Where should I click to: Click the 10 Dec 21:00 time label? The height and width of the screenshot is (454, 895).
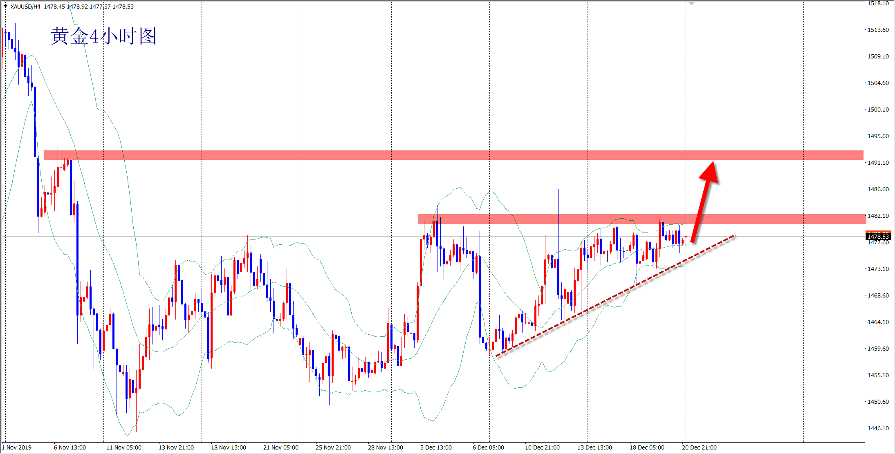coord(542,447)
